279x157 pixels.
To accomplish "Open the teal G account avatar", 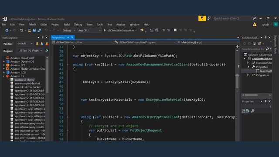I will tap(276, 24).
